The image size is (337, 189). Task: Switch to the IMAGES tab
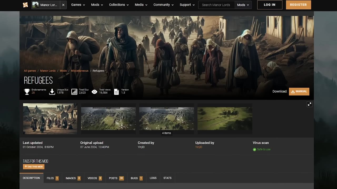coord(73,178)
